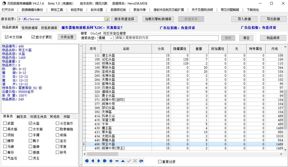Go to previous record in navigator
Screen dimensions: 288x167
[93, 161]
